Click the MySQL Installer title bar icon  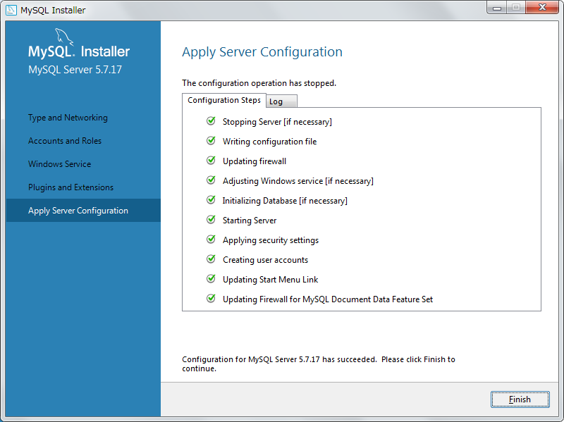pos(11,10)
